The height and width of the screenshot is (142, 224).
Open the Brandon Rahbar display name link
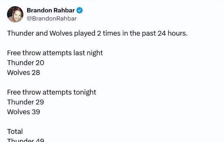tap(51, 10)
